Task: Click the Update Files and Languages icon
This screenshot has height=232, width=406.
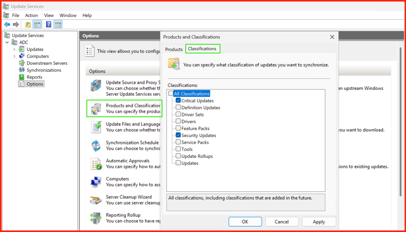Action: click(96, 127)
